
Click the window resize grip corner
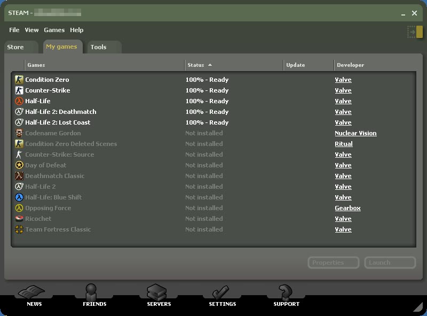tap(418, 307)
